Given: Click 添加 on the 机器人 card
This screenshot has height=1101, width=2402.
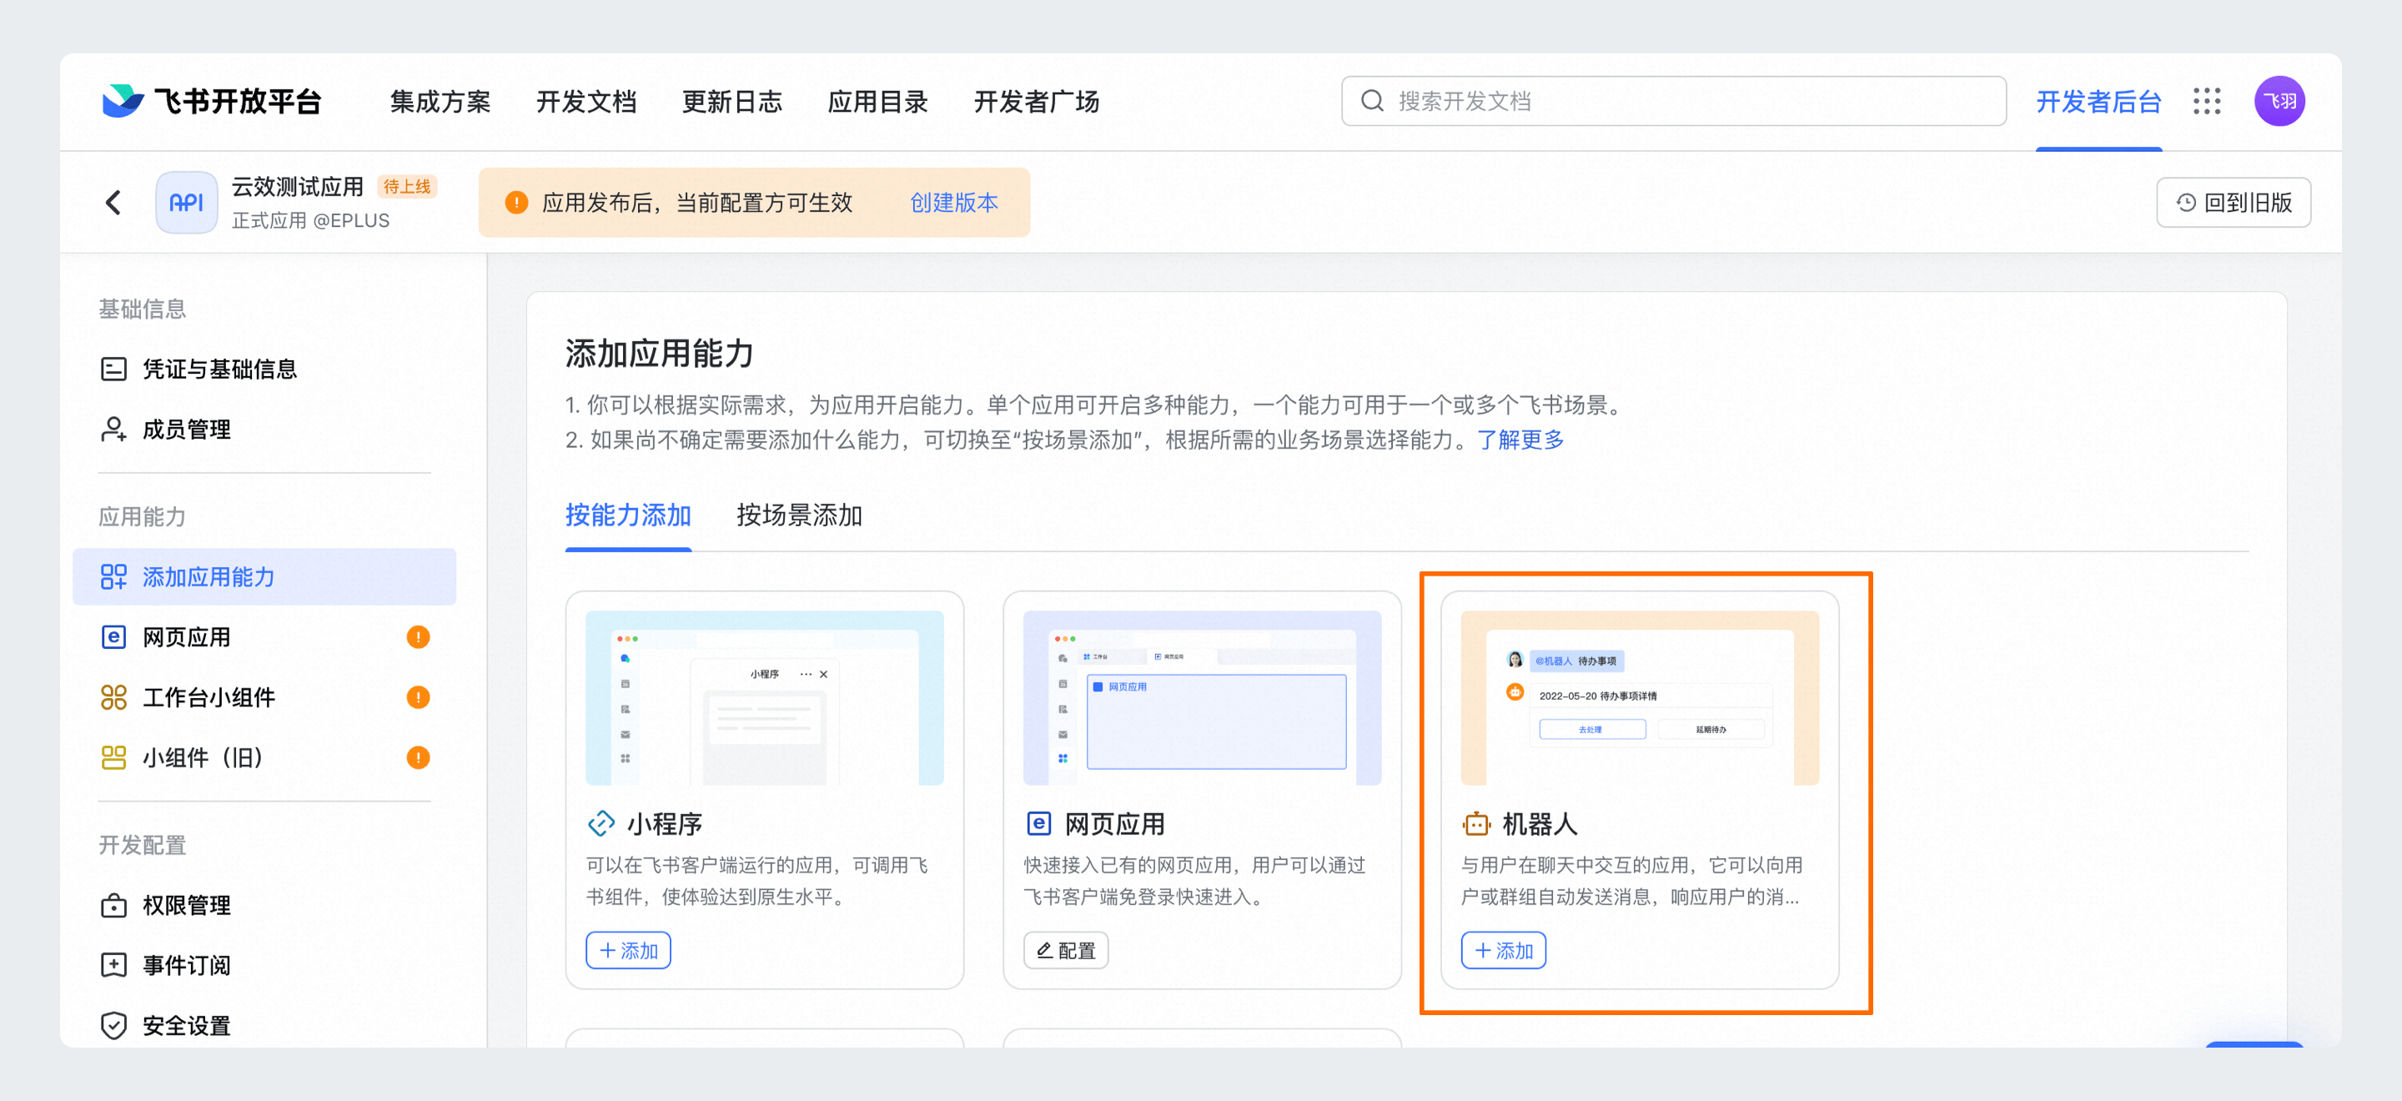Looking at the screenshot, I should point(1503,950).
